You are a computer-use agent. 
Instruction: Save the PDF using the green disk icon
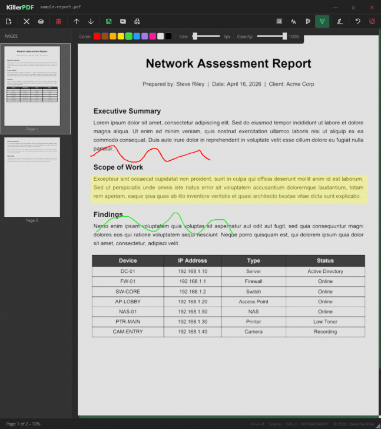tap(108, 22)
